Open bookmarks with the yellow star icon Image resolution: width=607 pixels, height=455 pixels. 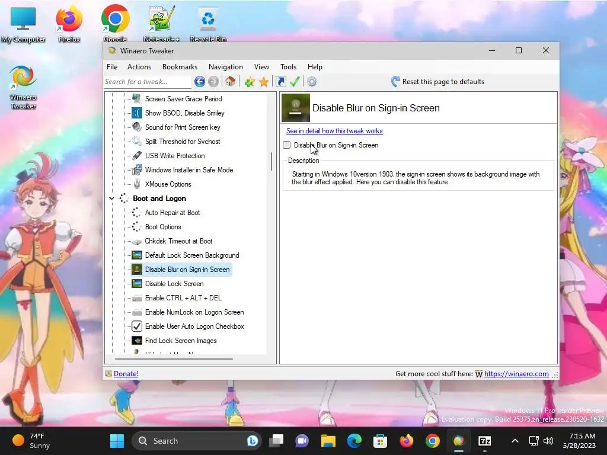[x=264, y=82]
